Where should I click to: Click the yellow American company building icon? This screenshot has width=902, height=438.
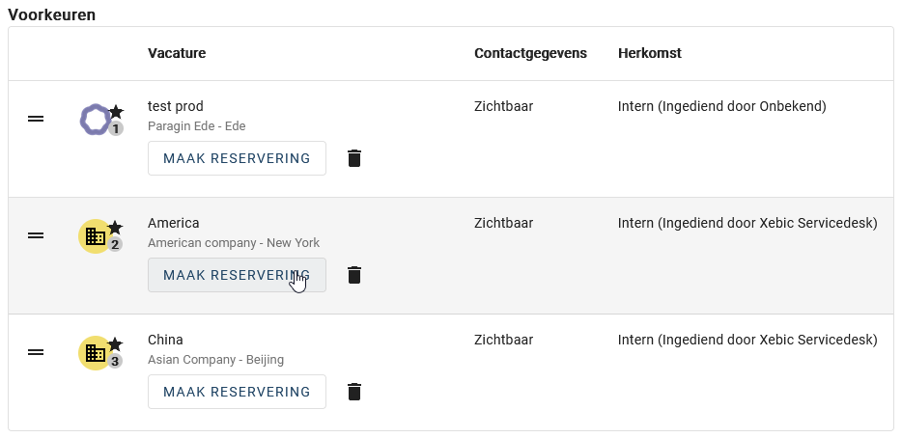[x=95, y=236]
